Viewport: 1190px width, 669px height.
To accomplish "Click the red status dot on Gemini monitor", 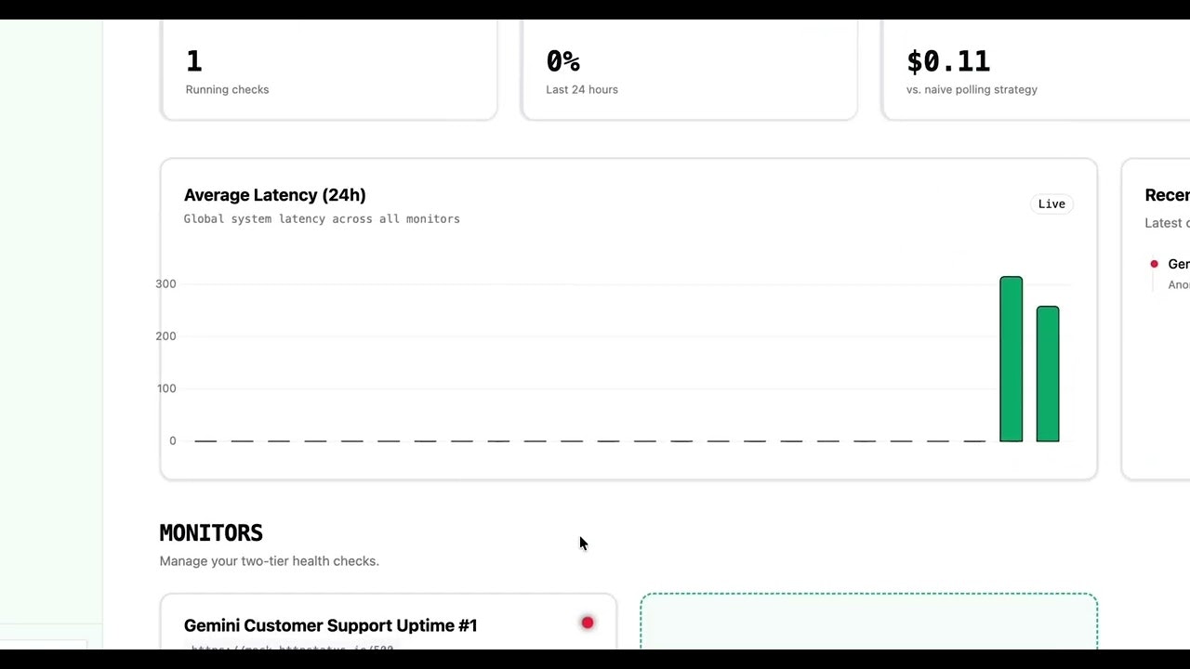I will pos(588,623).
